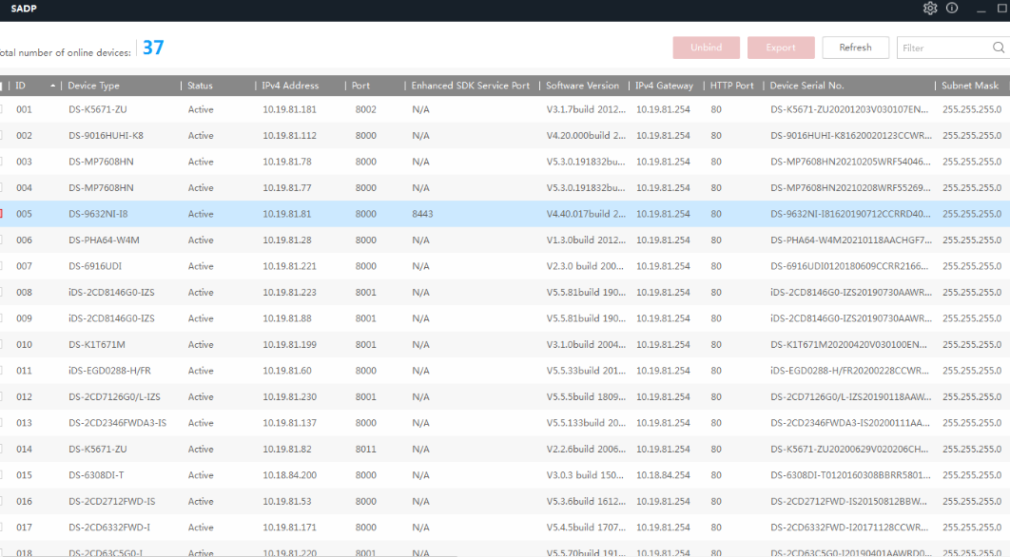
Task: Click IP address 10.19.81.77
Action: 286,188
